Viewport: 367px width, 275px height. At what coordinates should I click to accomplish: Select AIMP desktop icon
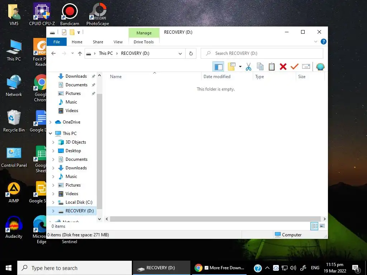tap(14, 192)
